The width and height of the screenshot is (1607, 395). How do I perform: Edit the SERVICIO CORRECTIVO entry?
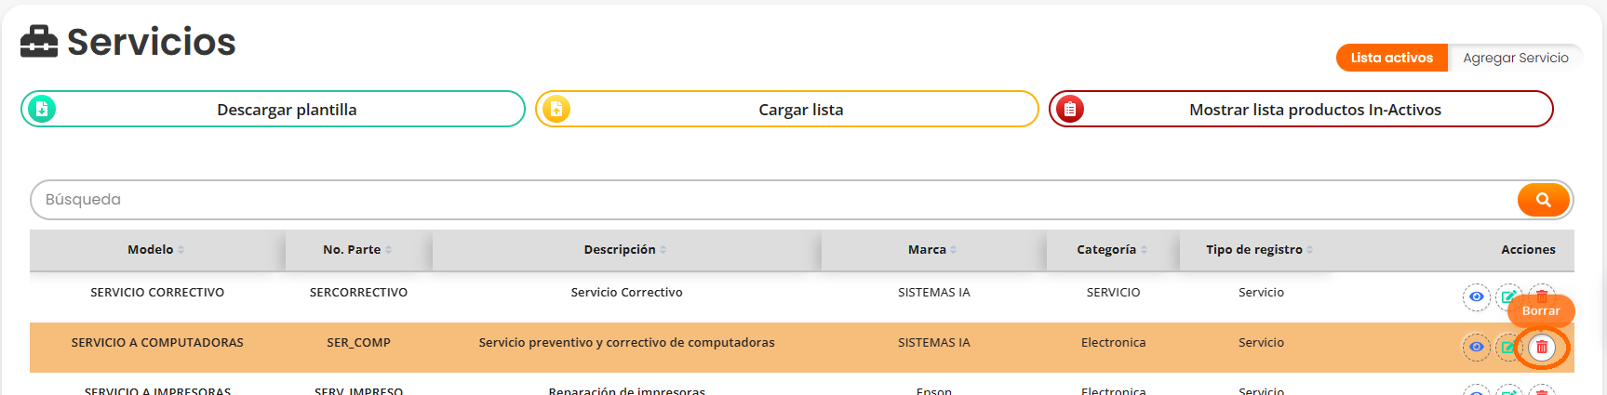(x=1507, y=296)
